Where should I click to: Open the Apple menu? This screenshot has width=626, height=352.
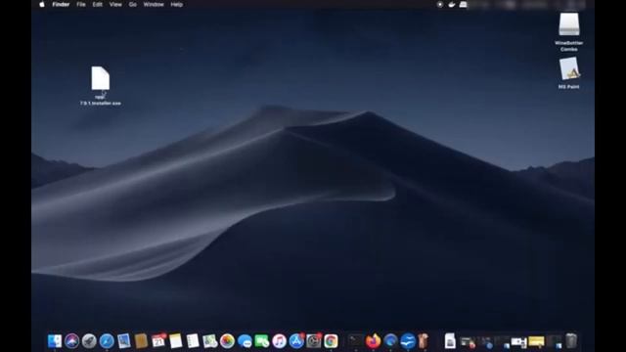(42, 4)
